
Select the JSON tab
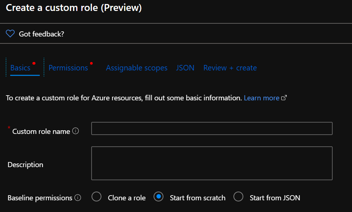pyautogui.click(x=185, y=68)
